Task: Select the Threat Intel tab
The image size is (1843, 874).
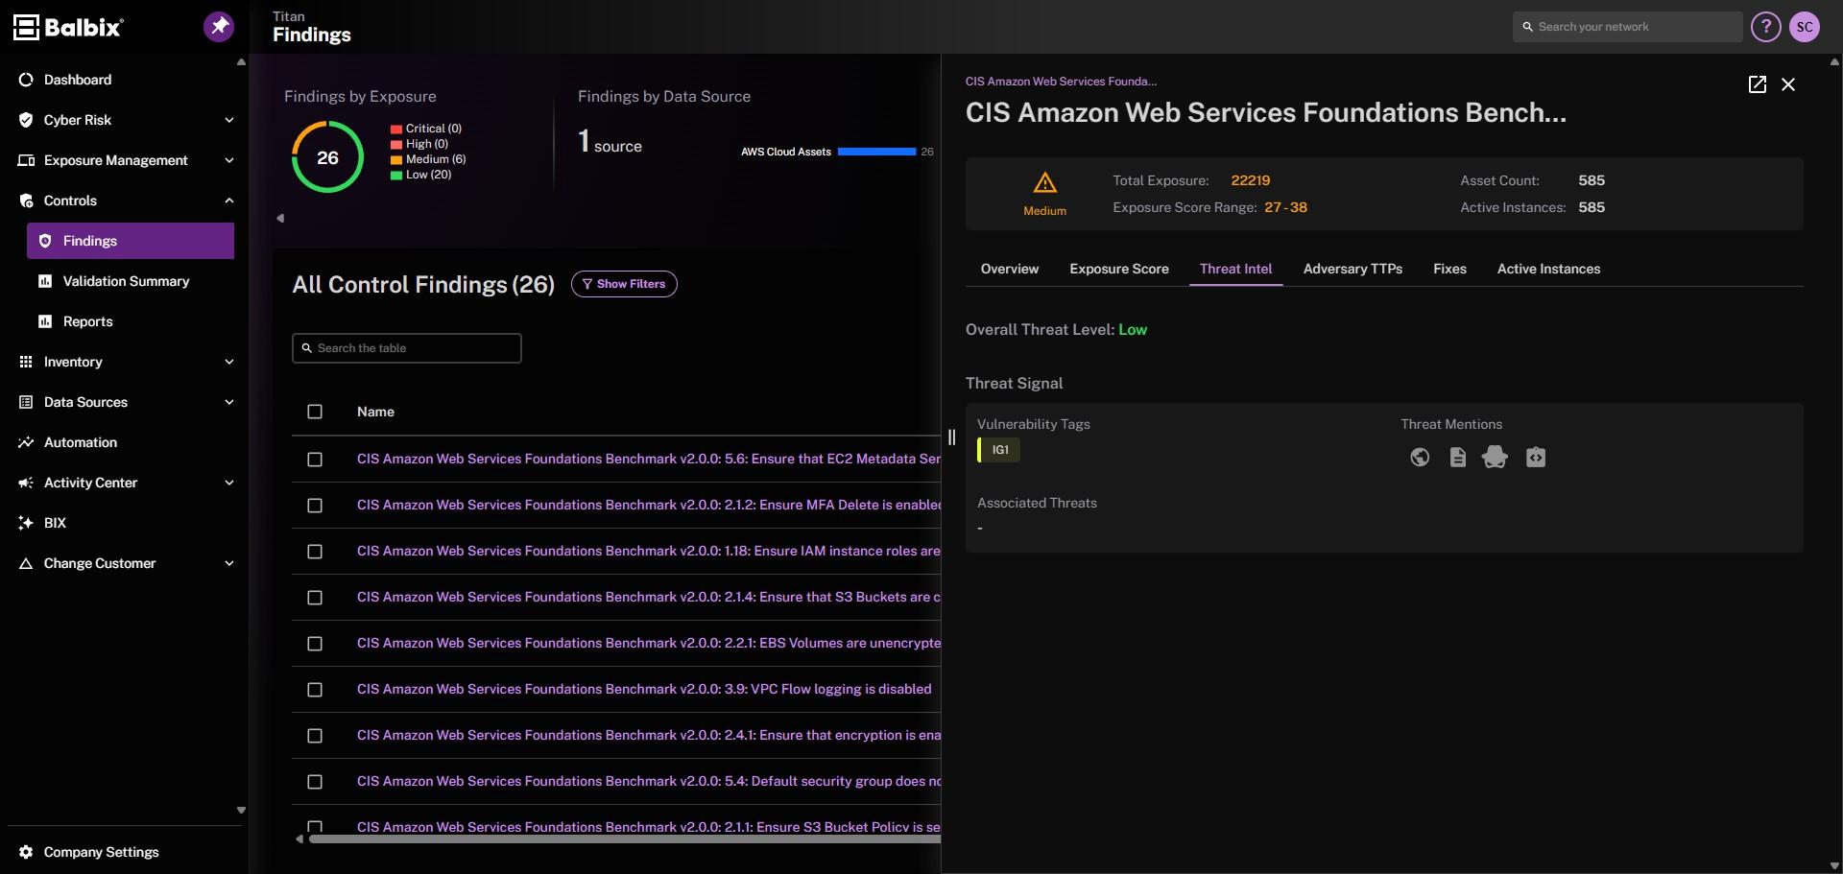Action: point(1235,269)
